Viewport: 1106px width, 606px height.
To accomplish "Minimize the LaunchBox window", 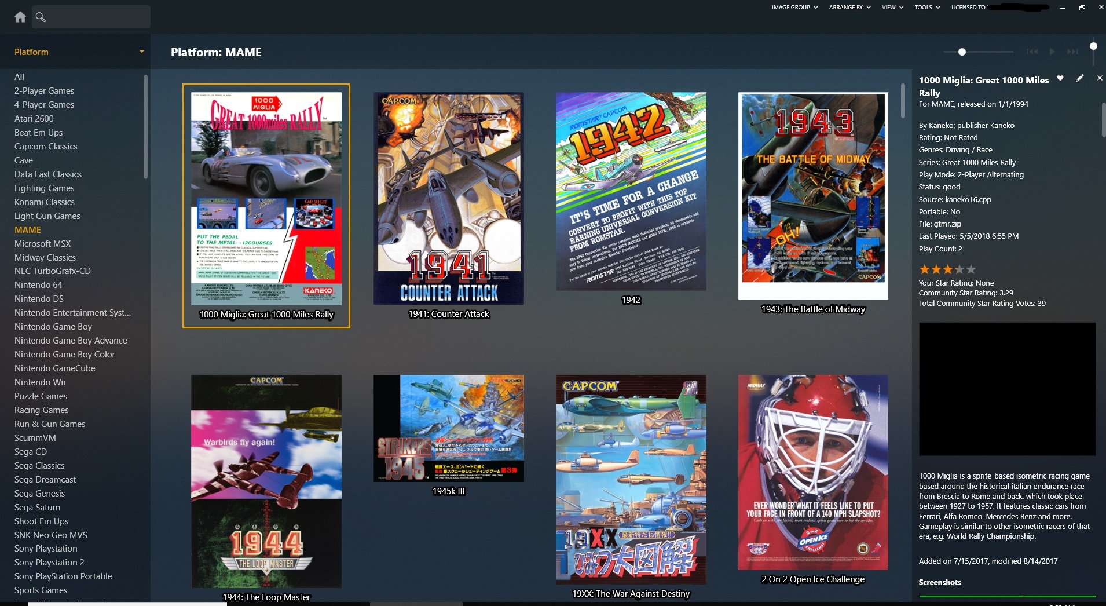I will pyautogui.click(x=1063, y=8).
